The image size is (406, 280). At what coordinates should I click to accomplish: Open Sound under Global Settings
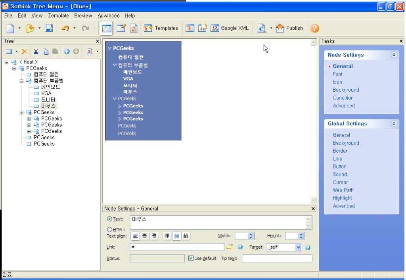(340, 175)
